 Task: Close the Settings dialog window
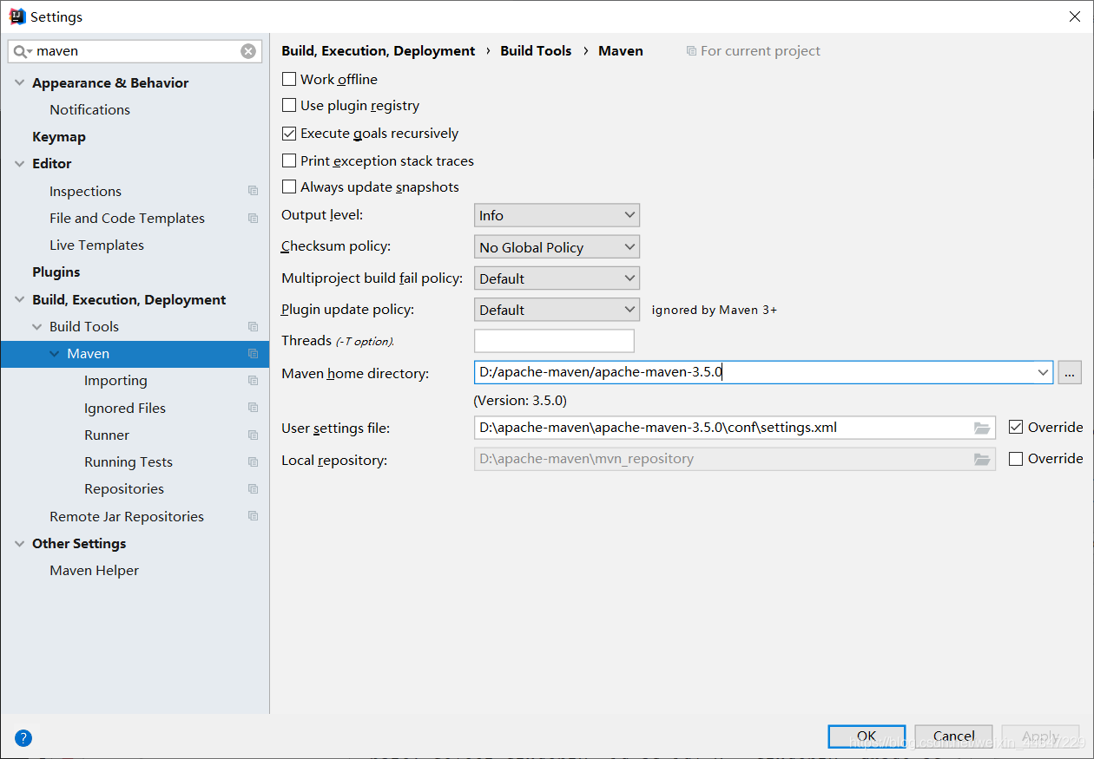(1075, 16)
